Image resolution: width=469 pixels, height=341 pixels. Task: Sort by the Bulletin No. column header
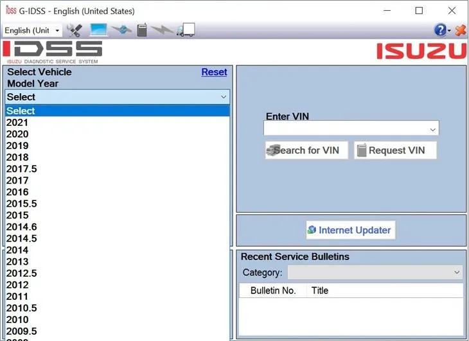pyautogui.click(x=273, y=290)
